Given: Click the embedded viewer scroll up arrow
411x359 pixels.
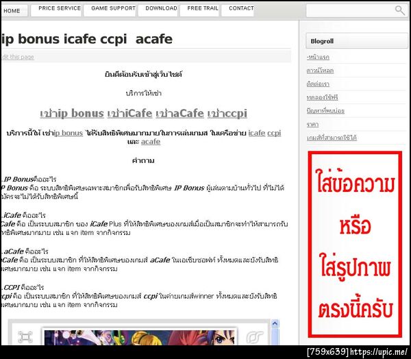Looking at the screenshot, I should pos(275,324).
